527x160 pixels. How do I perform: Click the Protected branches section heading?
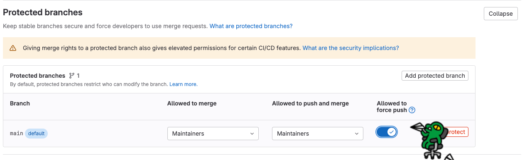43,13
